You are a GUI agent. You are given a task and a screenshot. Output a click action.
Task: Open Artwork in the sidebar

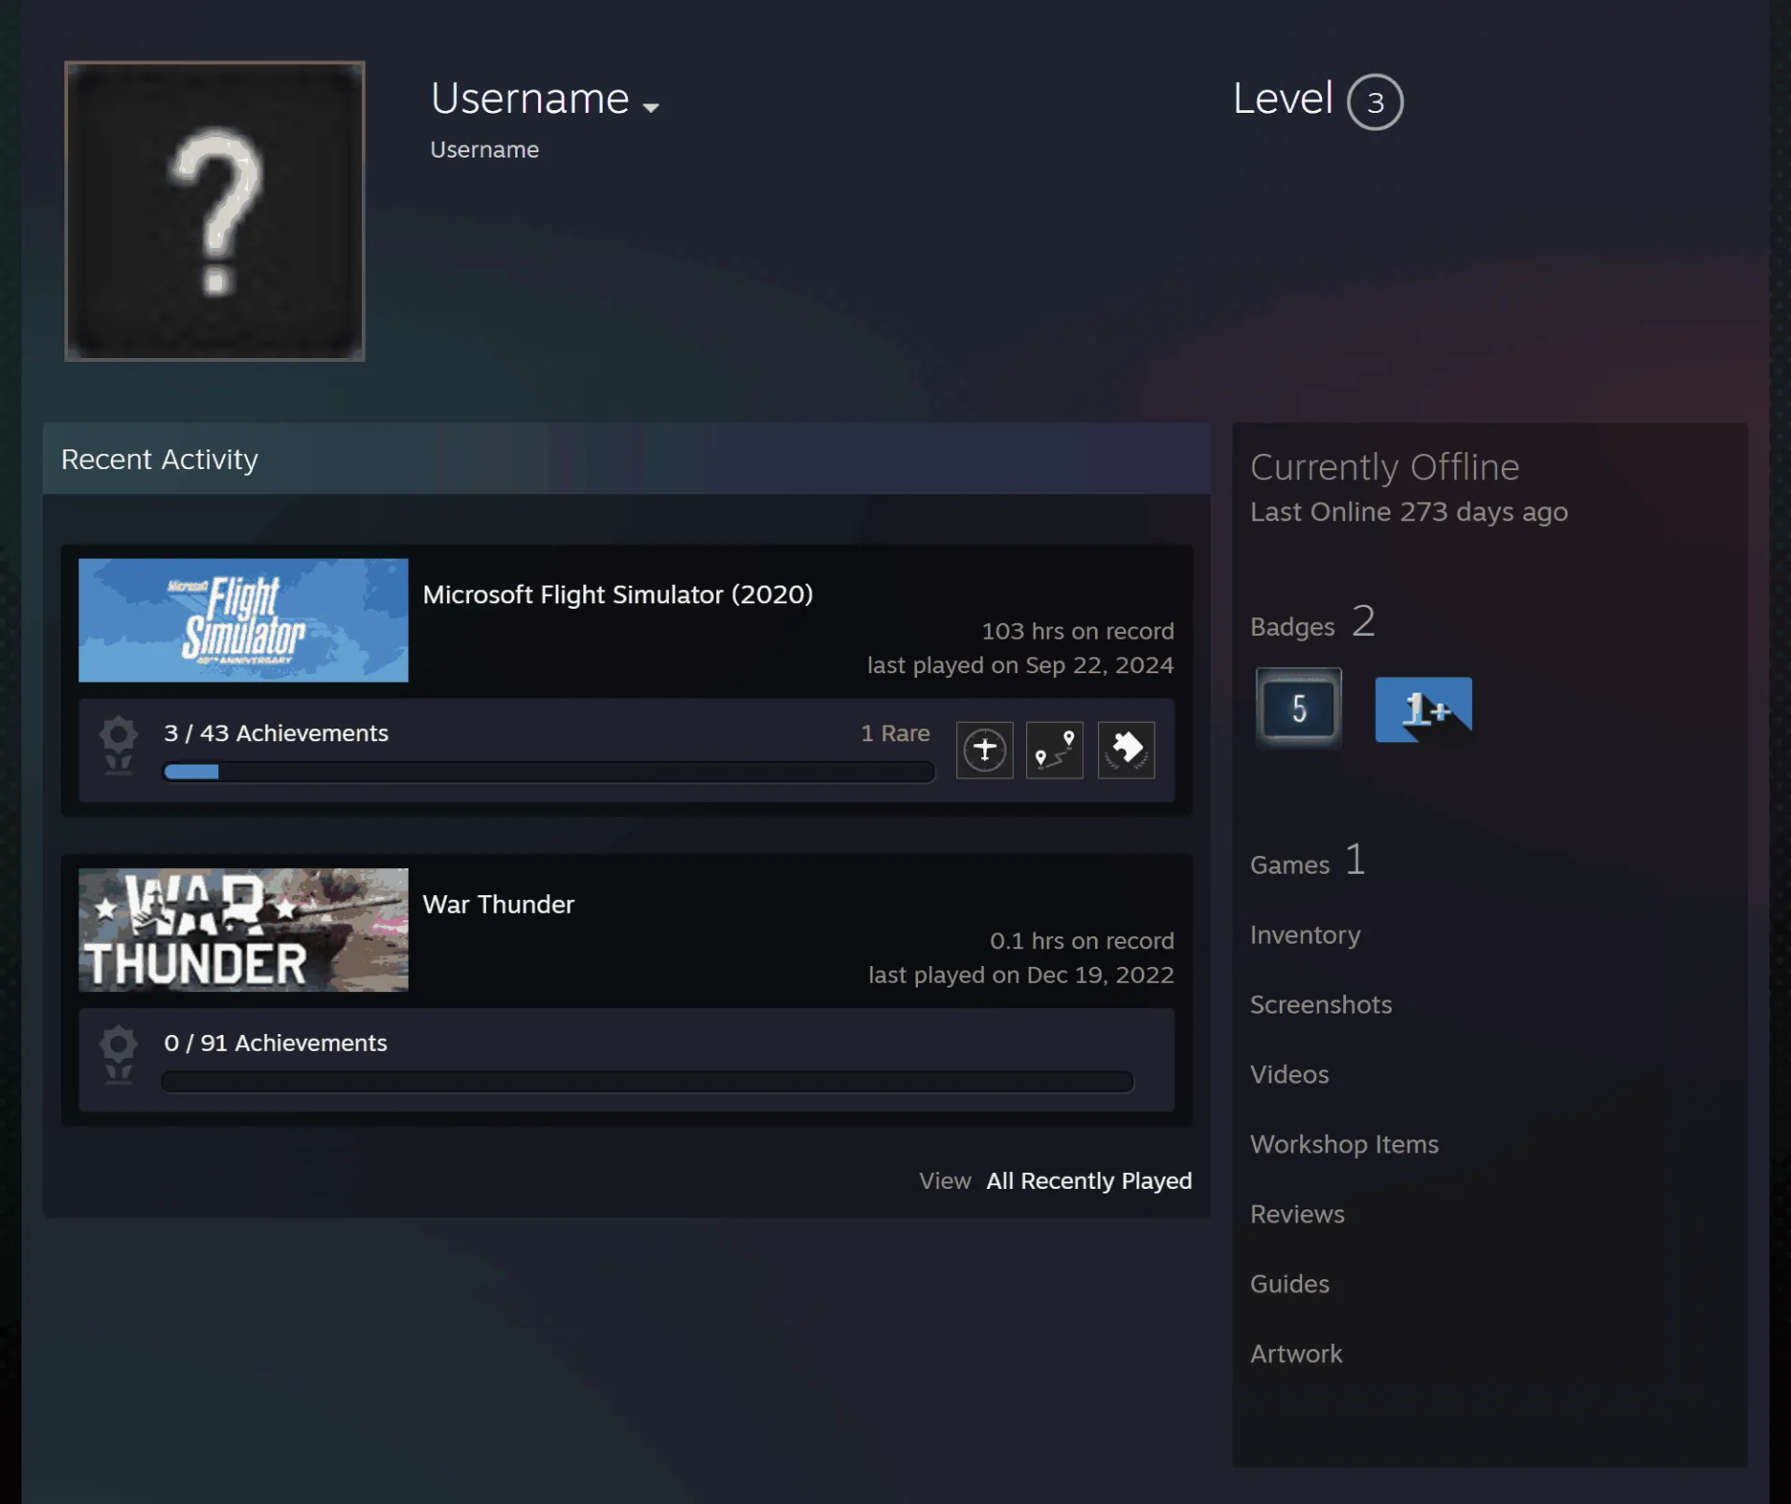[1296, 1354]
